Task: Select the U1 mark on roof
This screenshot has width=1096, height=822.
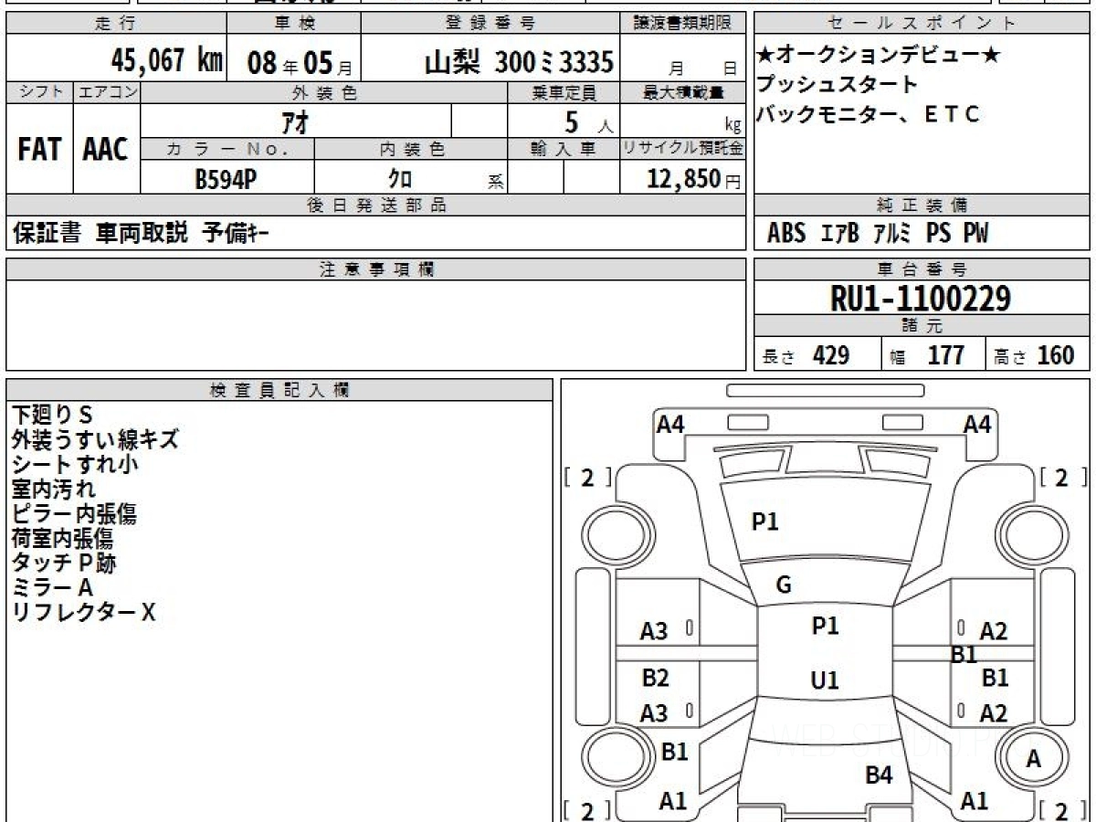Action: pos(825,680)
